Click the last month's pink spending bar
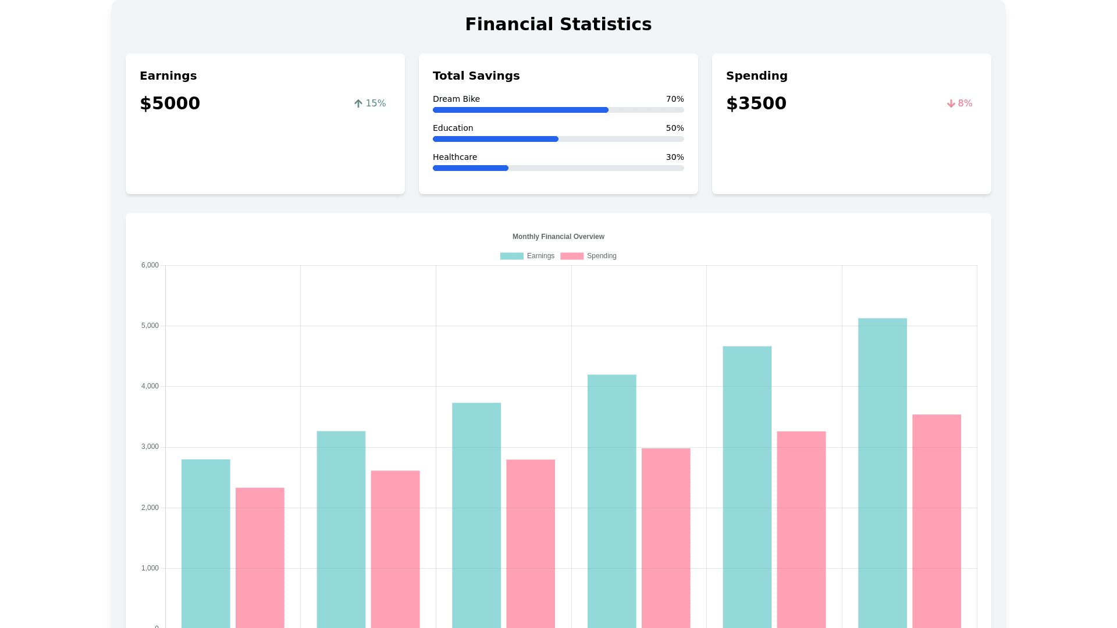The image size is (1117, 628). pos(936,520)
